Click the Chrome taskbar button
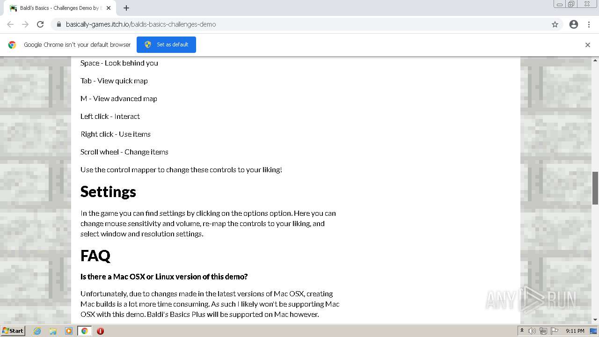This screenshot has width=599, height=337. 85,331
